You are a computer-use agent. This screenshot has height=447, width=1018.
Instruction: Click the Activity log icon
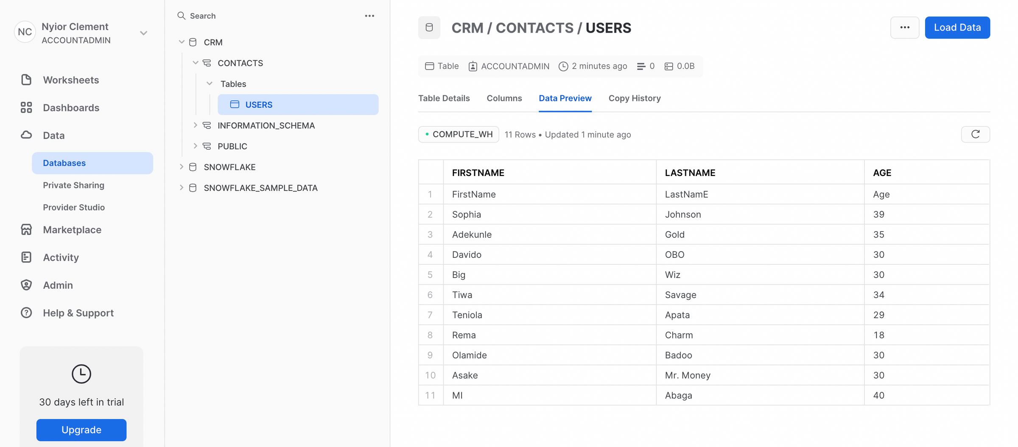(x=26, y=257)
